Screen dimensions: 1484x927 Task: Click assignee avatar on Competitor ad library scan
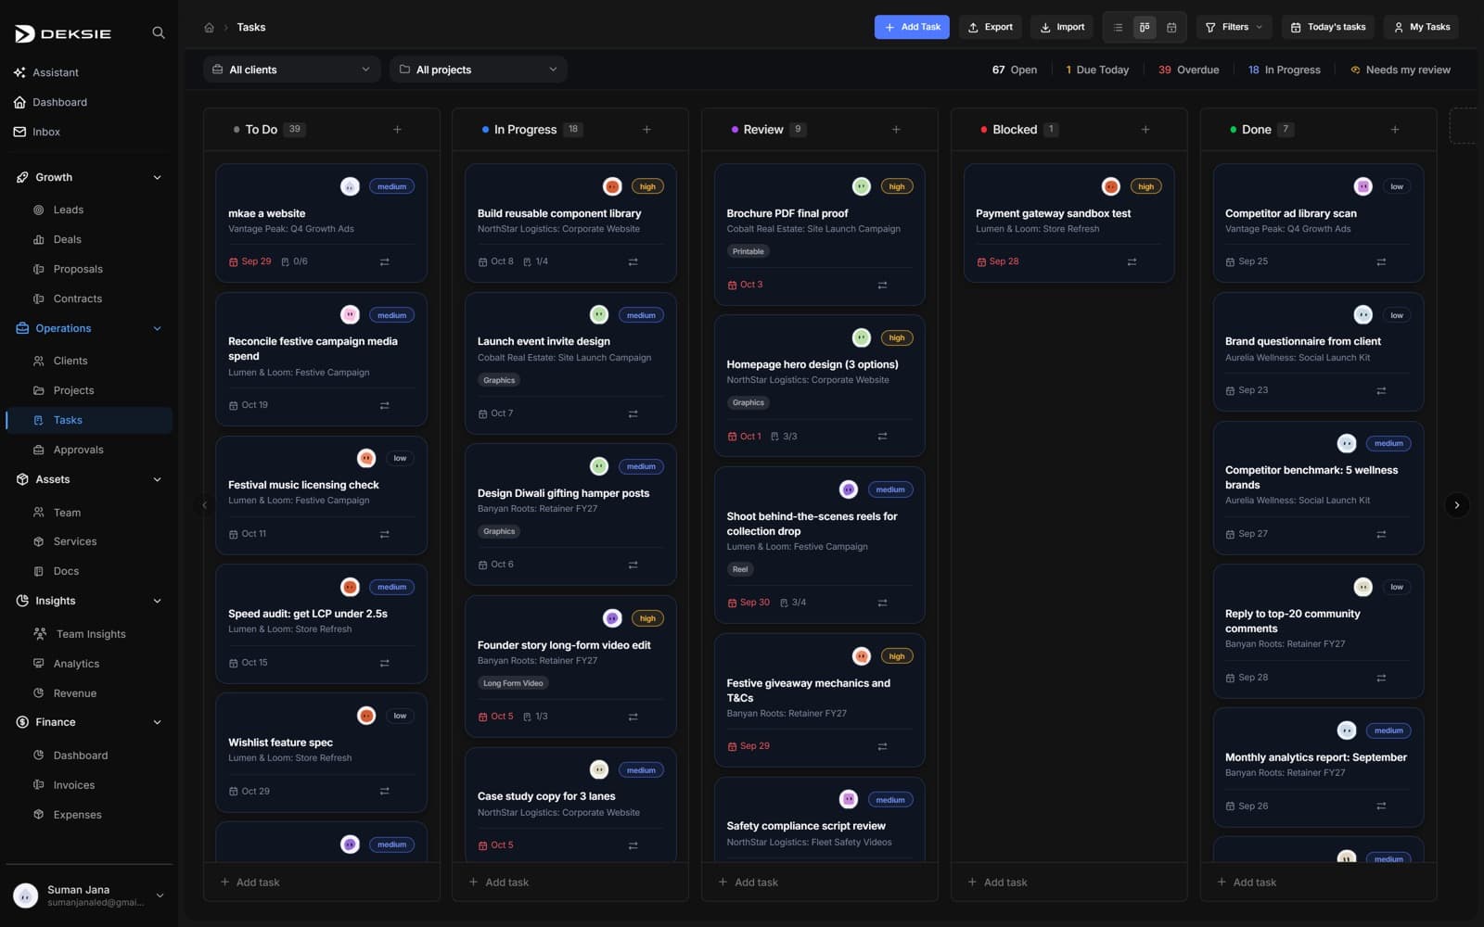[x=1362, y=186]
